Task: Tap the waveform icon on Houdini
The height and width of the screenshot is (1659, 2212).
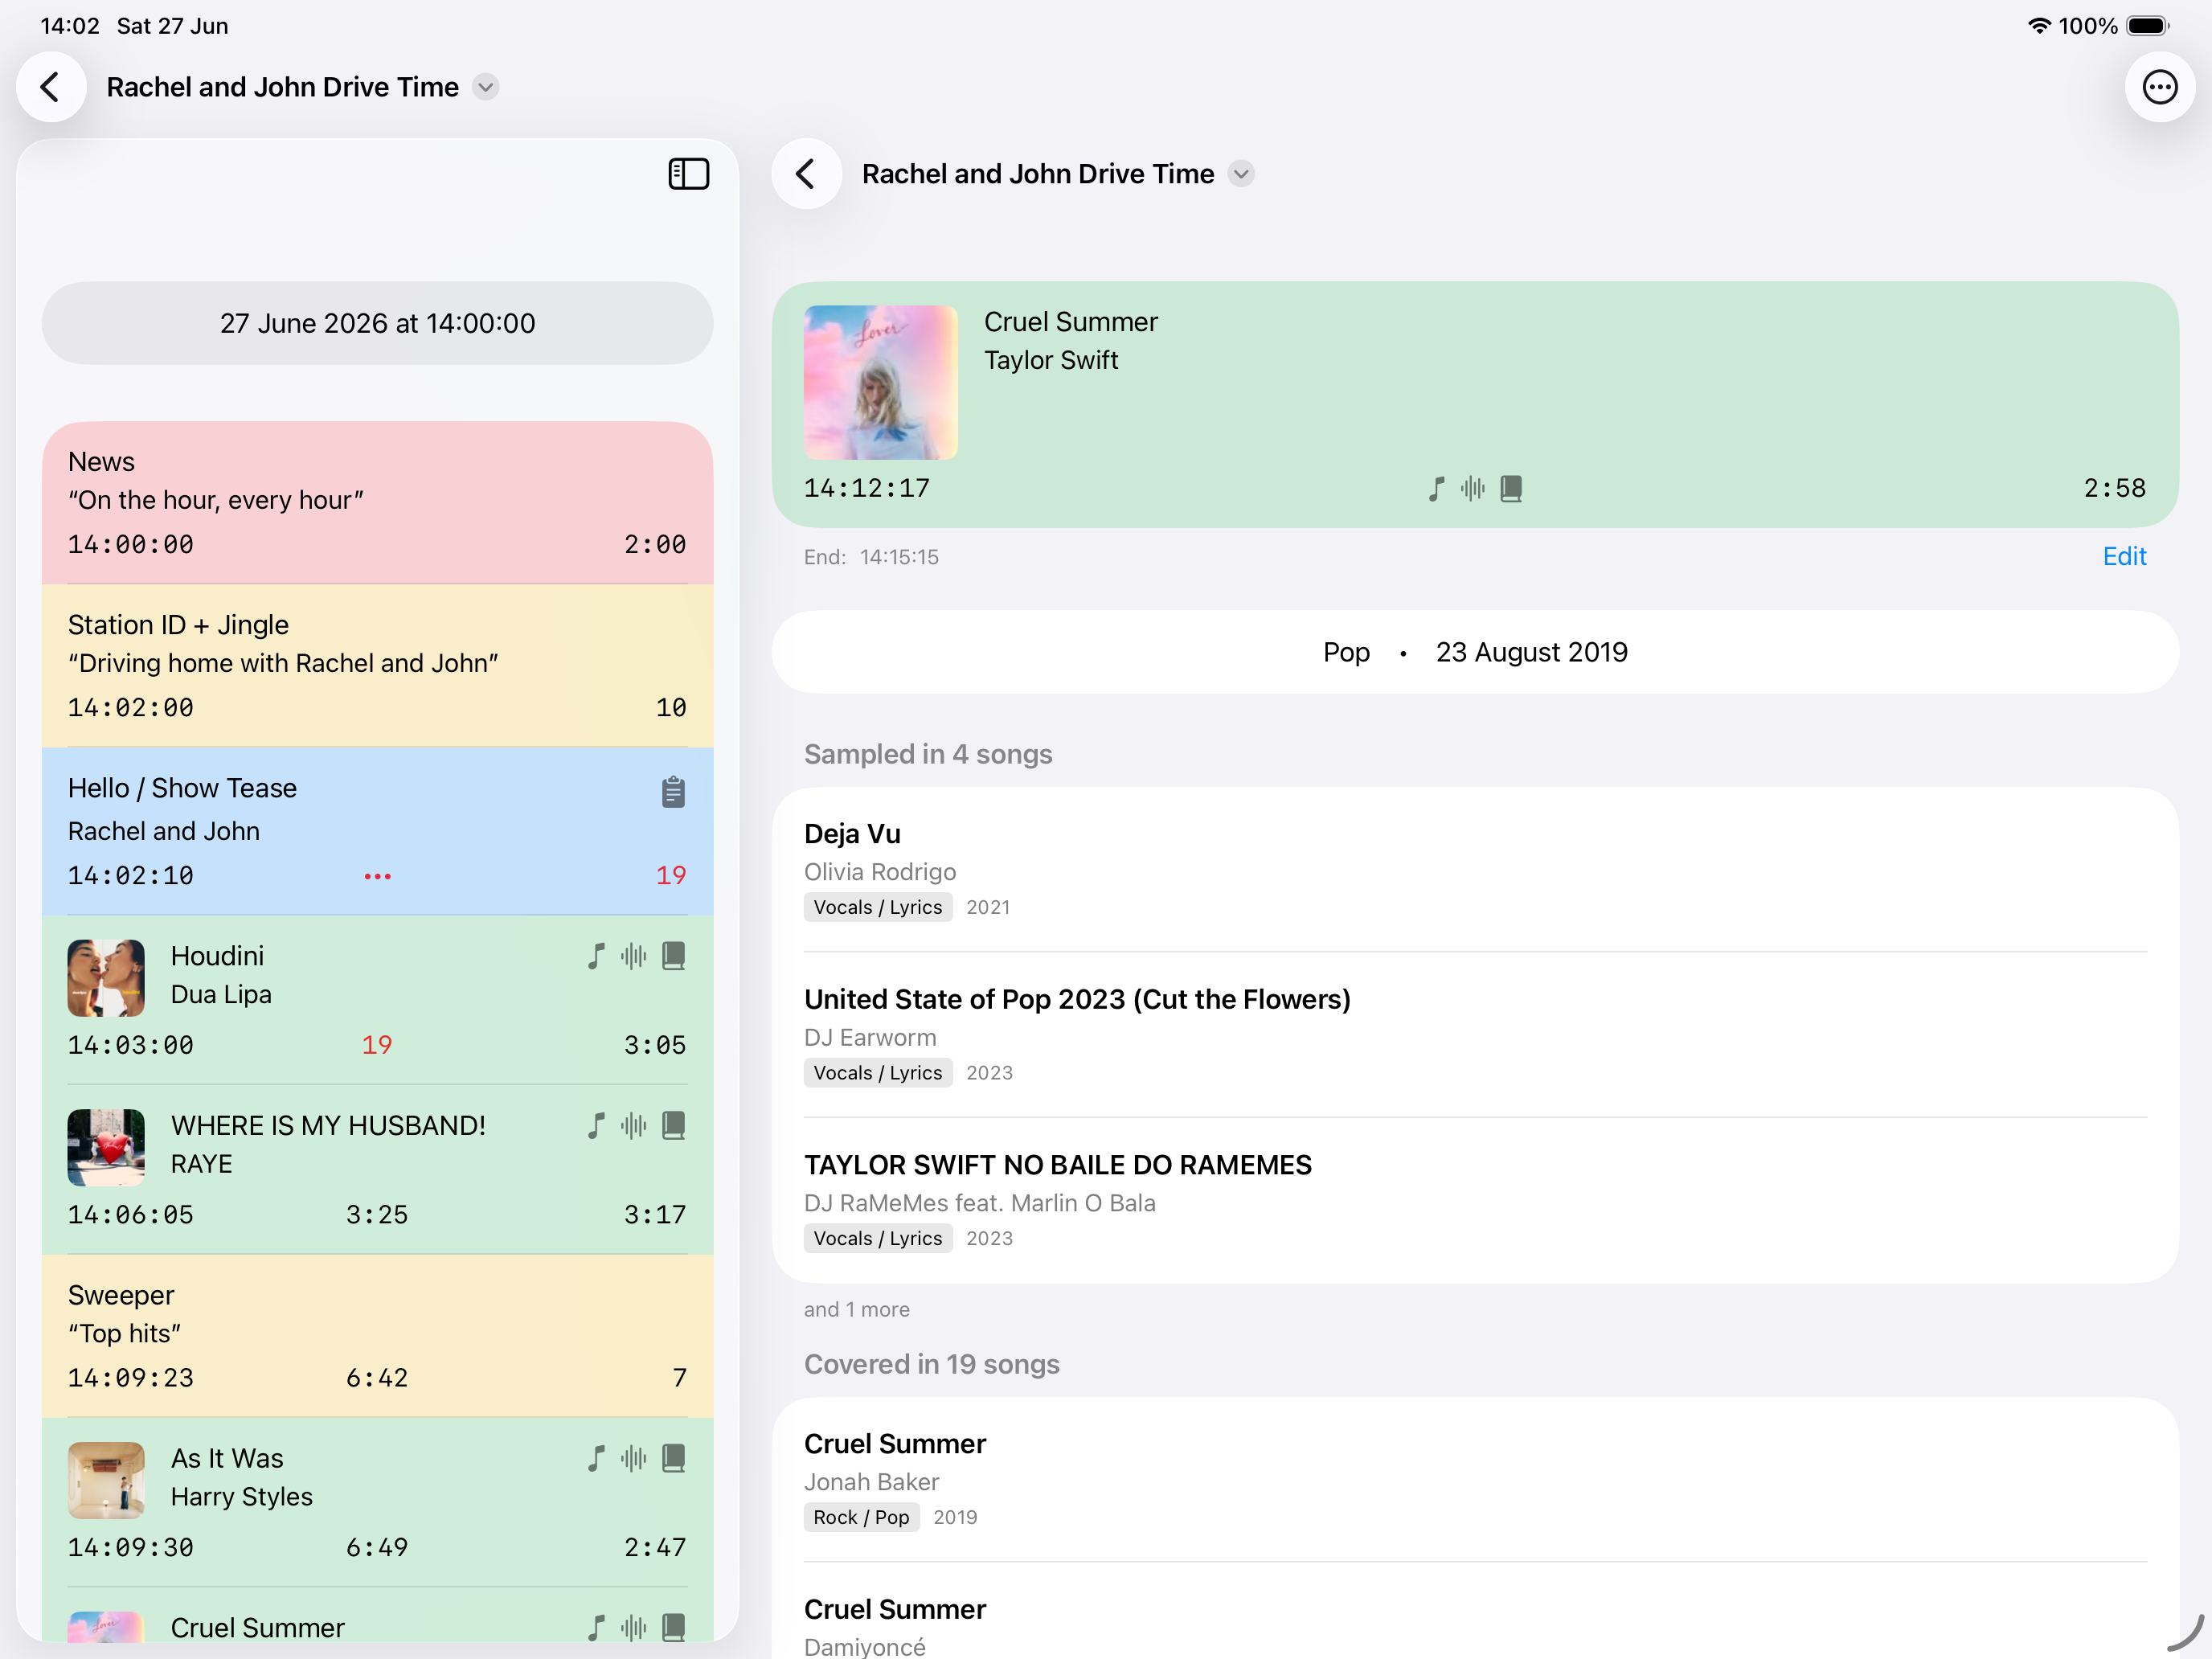Action: click(634, 956)
